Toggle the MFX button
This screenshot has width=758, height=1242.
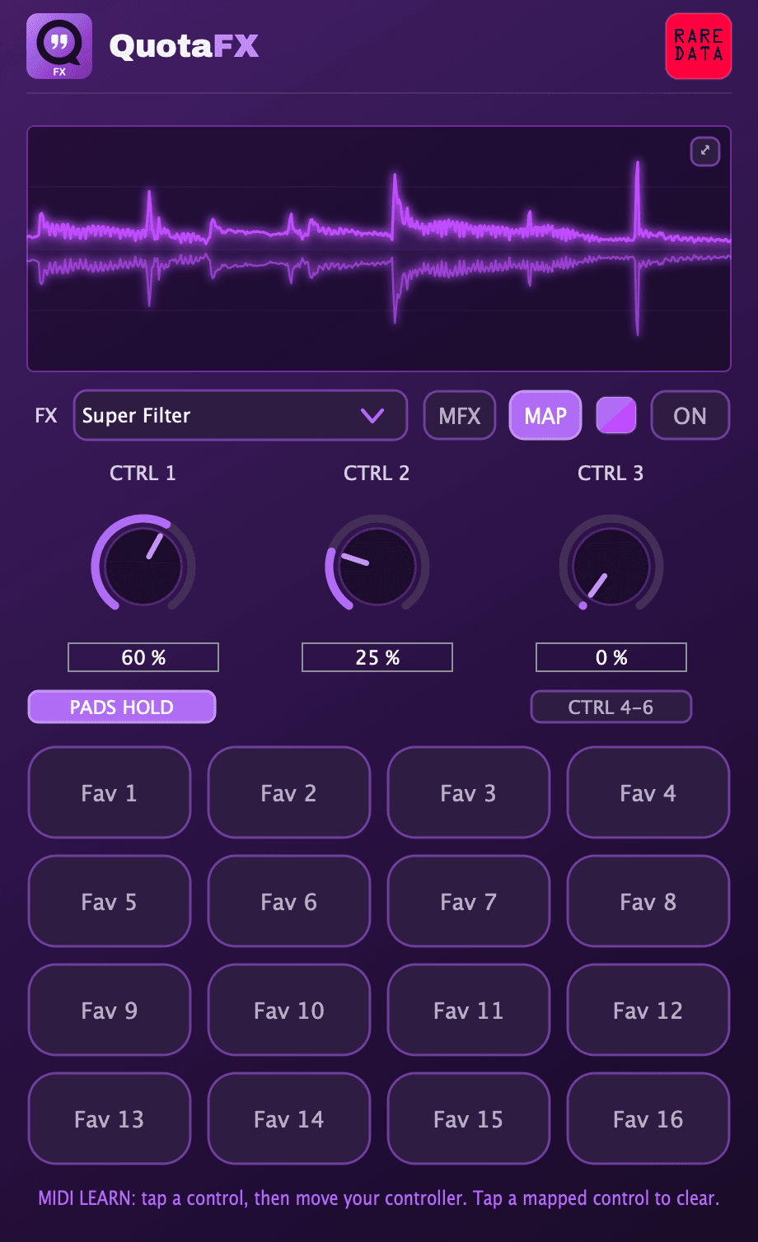coord(460,415)
